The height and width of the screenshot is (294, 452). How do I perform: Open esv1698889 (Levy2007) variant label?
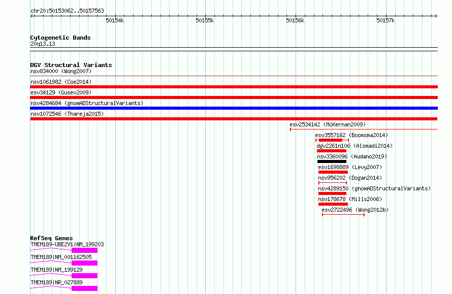350,167
